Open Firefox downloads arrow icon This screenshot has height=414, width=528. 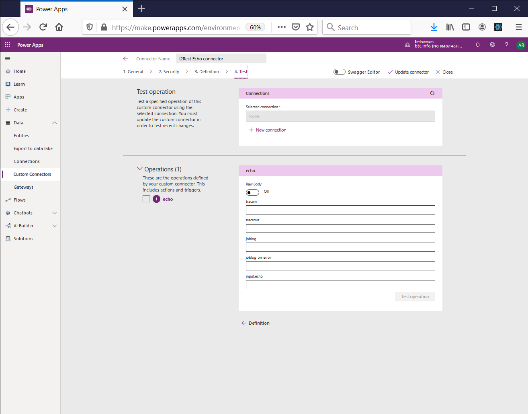[434, 27]
